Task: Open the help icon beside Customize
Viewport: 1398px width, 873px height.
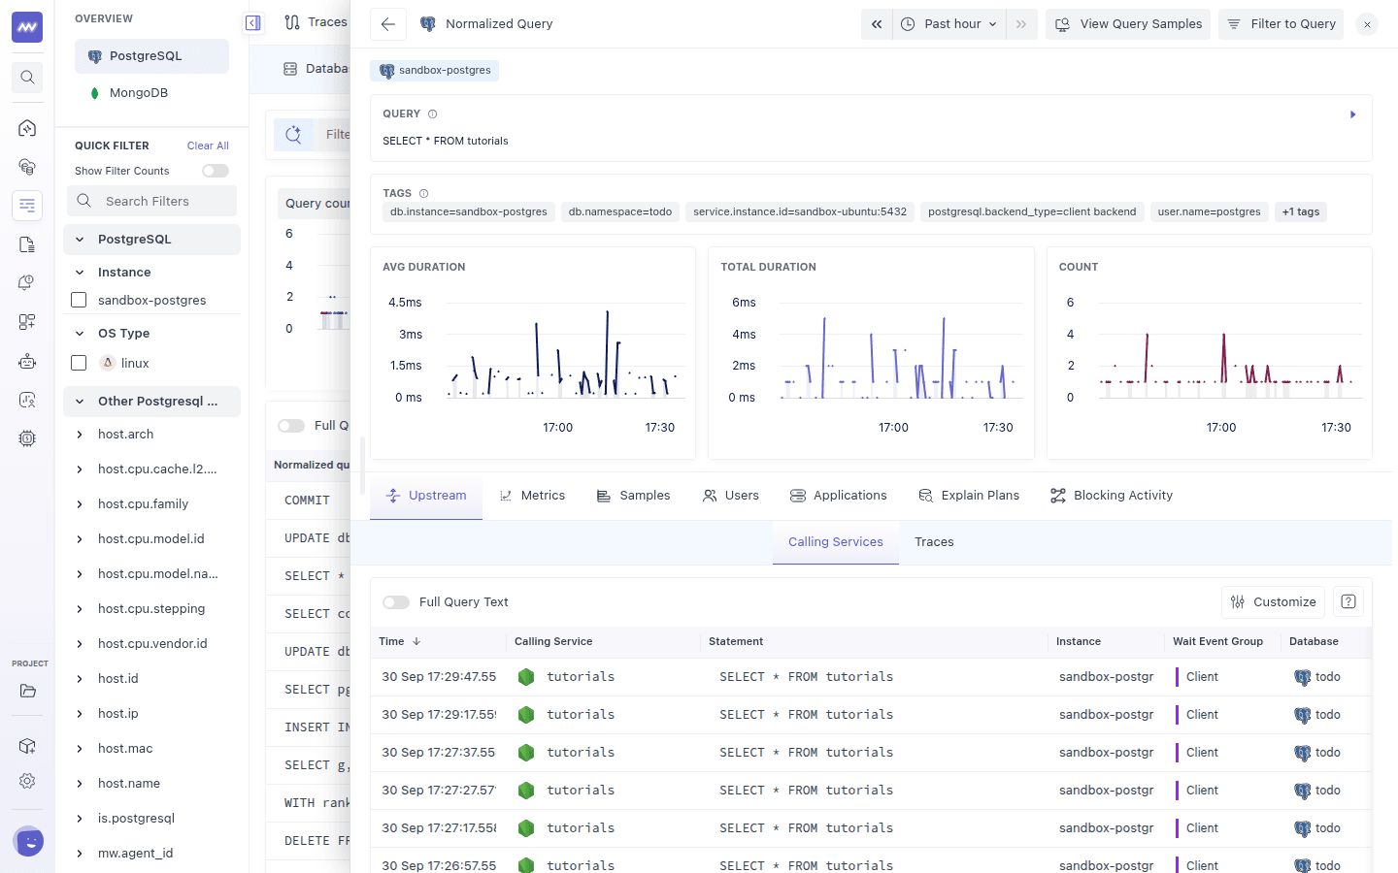Action: tap(1348, 601)
